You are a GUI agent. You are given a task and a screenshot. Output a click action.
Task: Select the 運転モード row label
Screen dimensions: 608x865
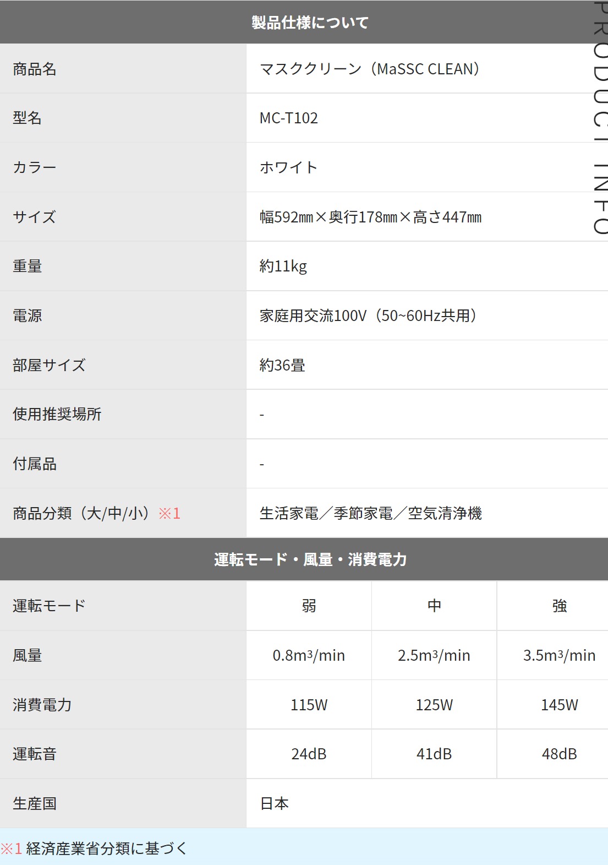coord(50,606)
